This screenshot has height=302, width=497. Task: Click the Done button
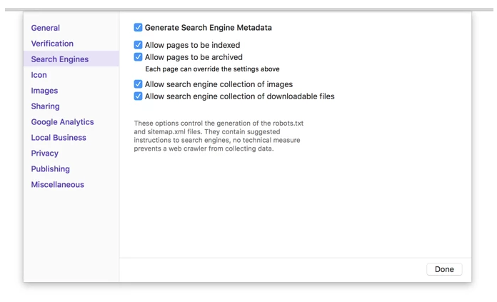(444, 269)
